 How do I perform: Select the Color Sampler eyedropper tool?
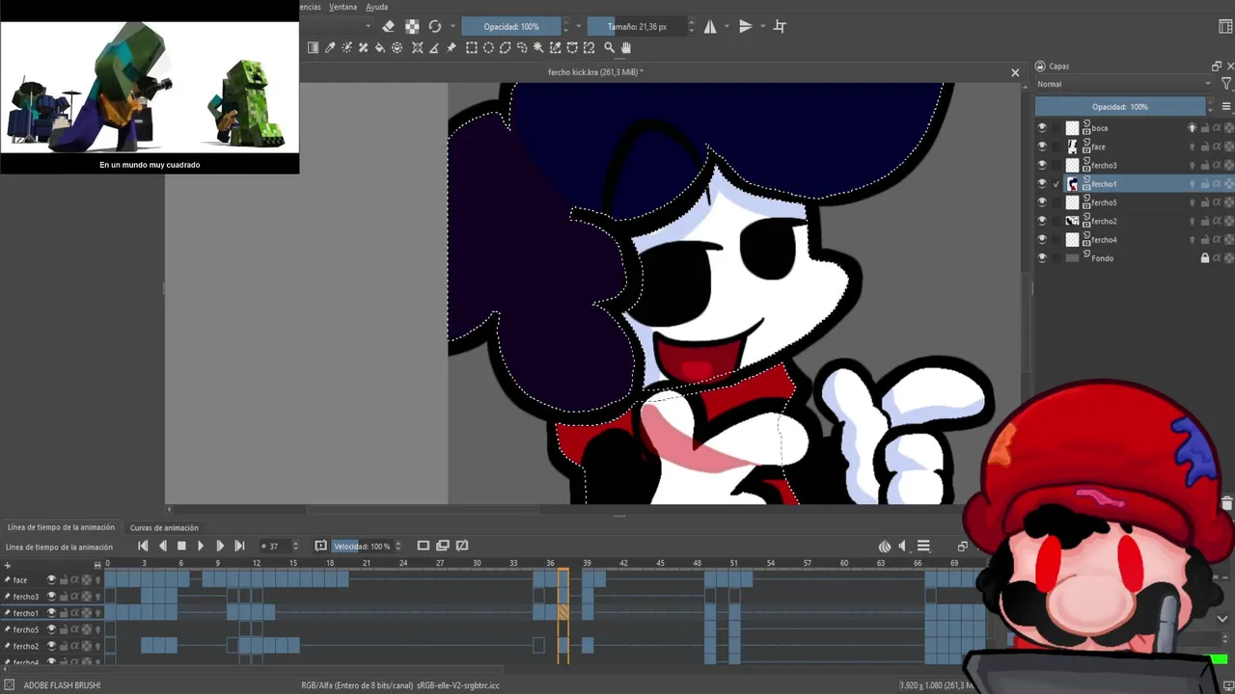pyautogui.click(x=330, y=47)
